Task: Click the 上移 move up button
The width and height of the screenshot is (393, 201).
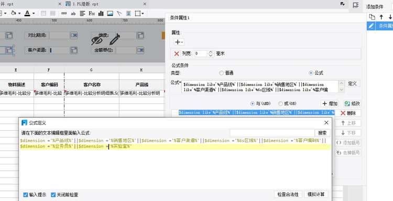Action: click(348, 123)
